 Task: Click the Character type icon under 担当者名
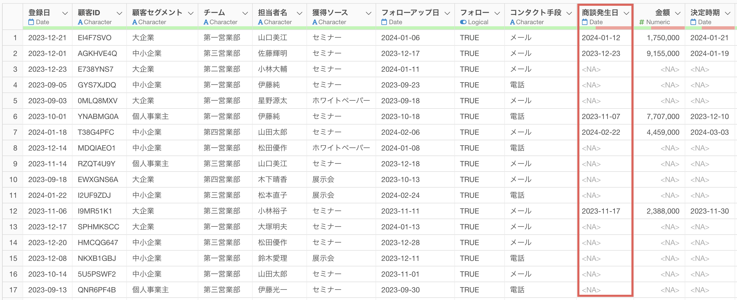[x=260, y=22]
